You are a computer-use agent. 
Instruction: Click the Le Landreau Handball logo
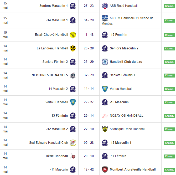click(x=73, y=48)
